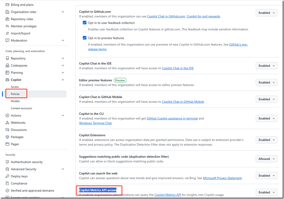The image size is (284, 199).
Task: Expand the Actions section chevron
Action: click(x=63, y=115)
